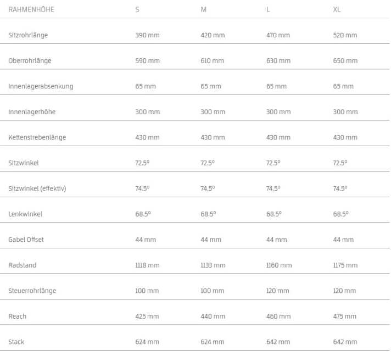Click the Steuerrohrlänge row label
The width and height of the screenshot is (391, 361).
point(32,291)
